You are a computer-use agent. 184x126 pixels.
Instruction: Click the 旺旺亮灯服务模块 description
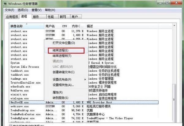click(x=99, y=106)
